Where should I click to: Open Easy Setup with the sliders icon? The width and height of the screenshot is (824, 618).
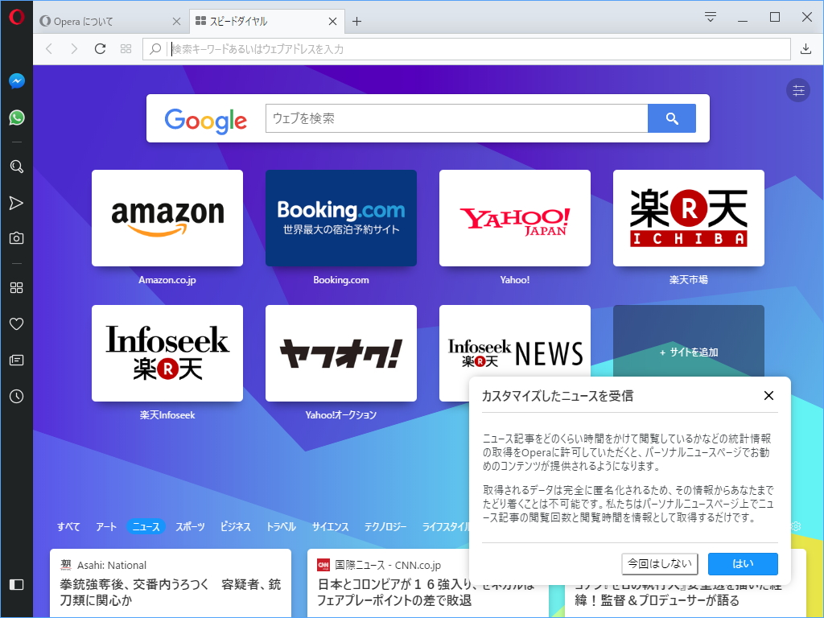797,90
